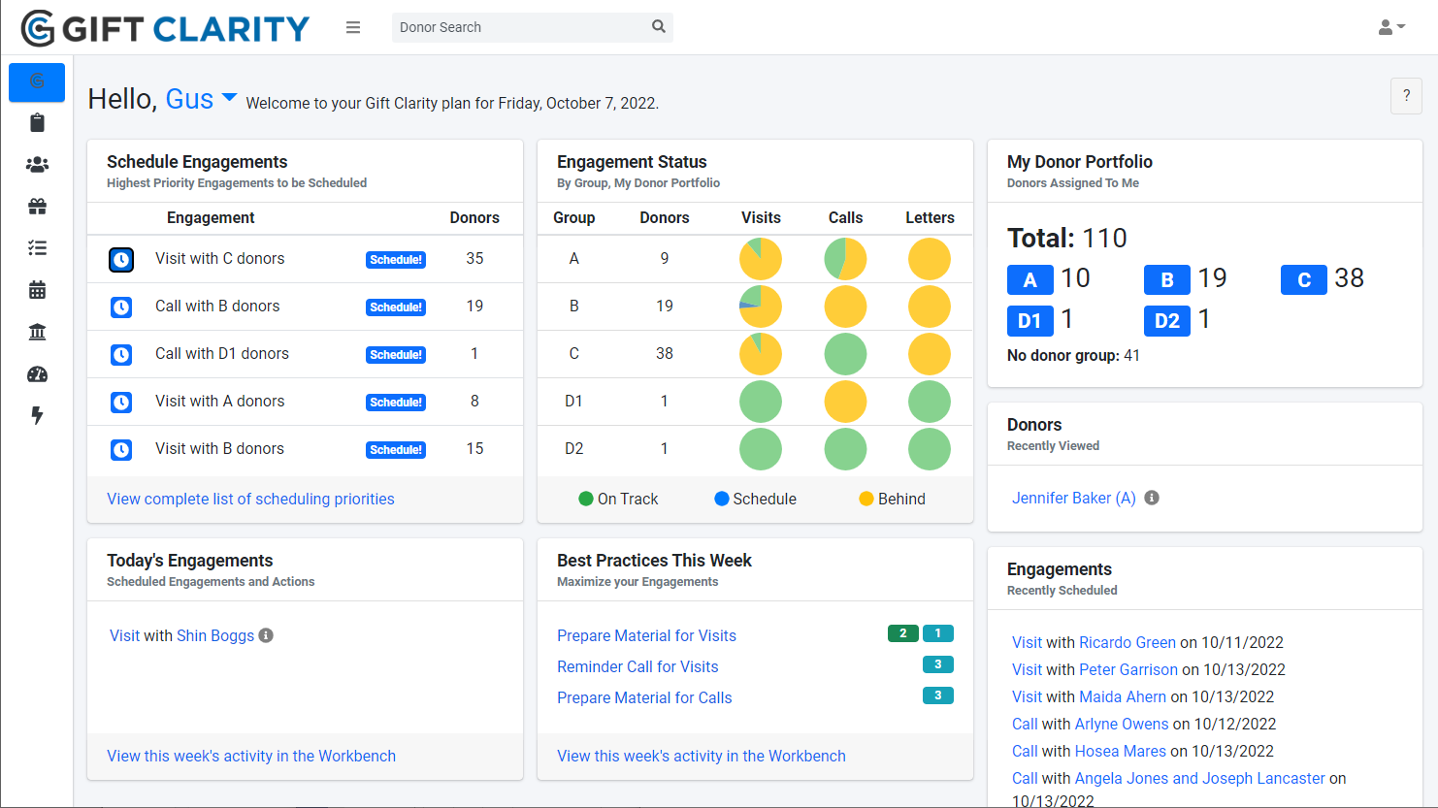Schedule the Visit with B donors engagement
Image resolution: width=1438 pixels, height=808 pixels.
[x=396, y=449]
